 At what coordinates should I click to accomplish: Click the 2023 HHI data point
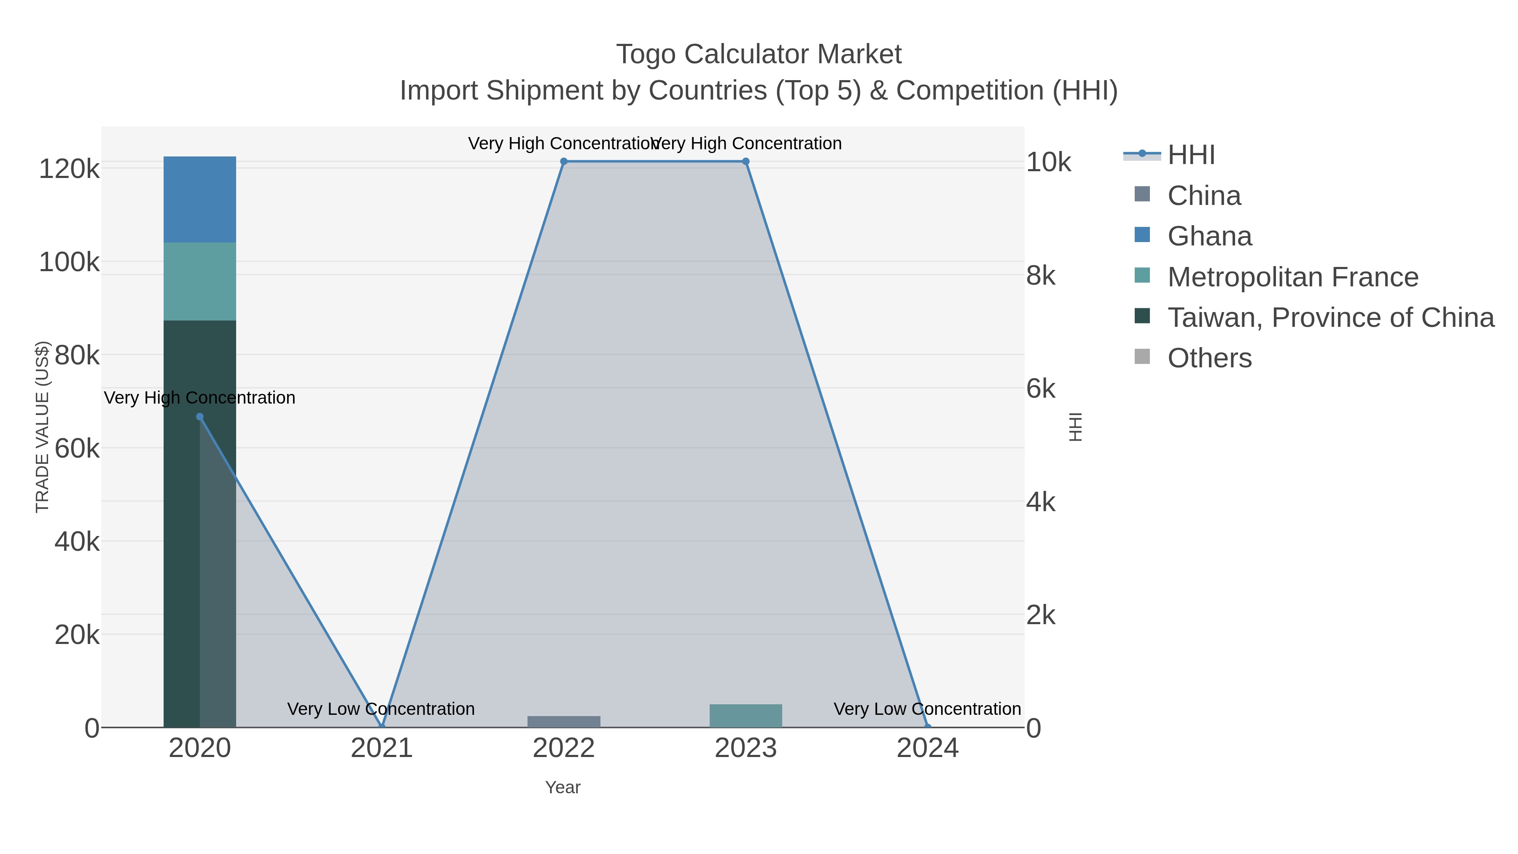[746, 162]
